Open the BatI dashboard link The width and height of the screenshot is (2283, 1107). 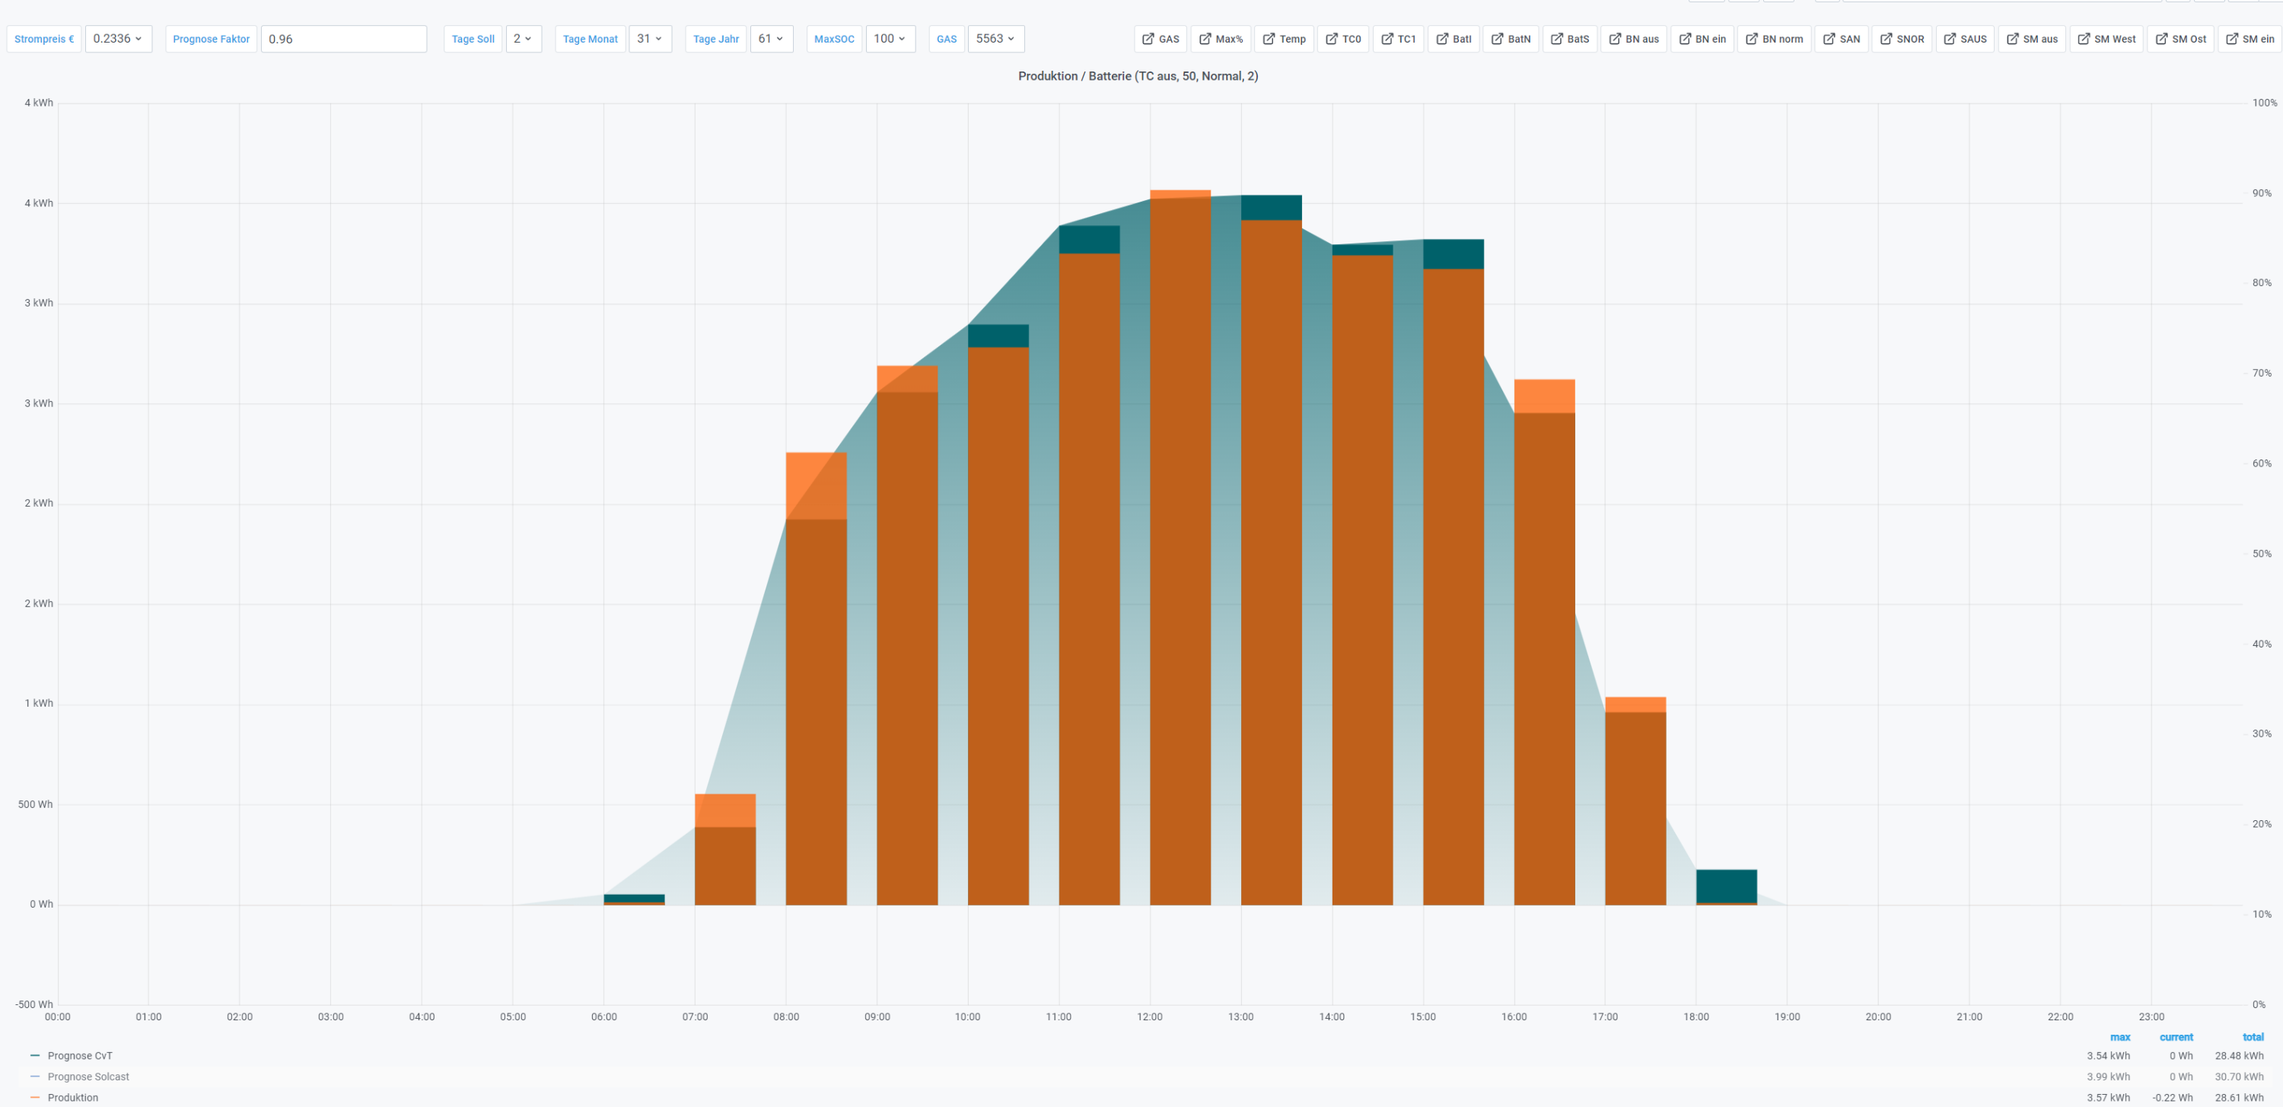[x=1453, y=39]
